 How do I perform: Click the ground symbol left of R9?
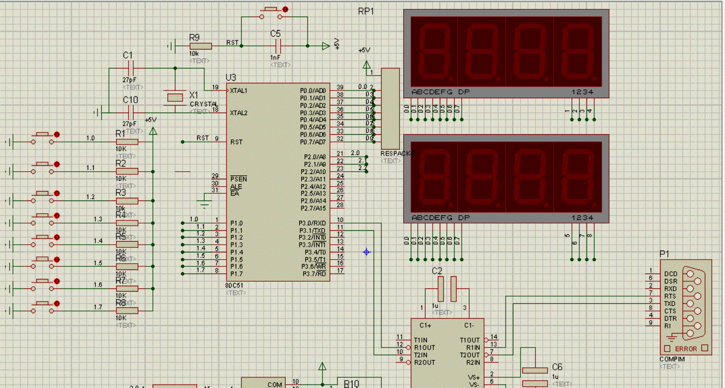(x=171, y=46)
